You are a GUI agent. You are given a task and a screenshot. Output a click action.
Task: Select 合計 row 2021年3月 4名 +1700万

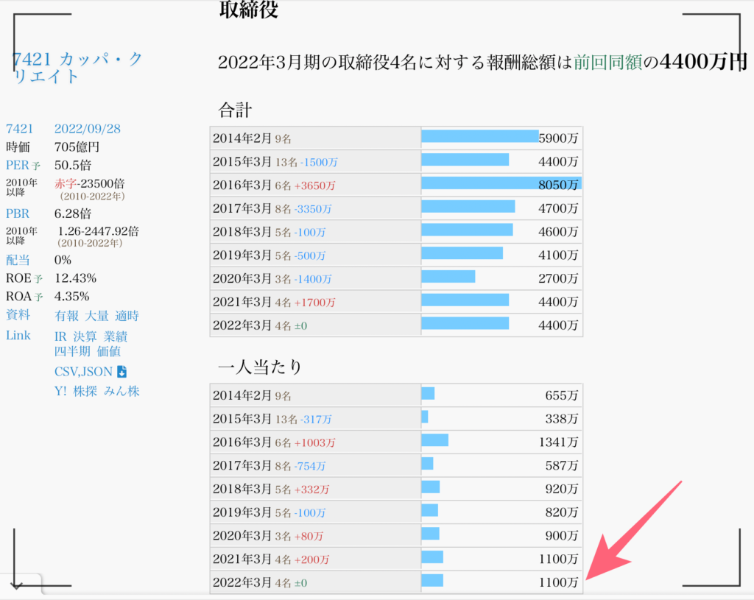[396, 303]
